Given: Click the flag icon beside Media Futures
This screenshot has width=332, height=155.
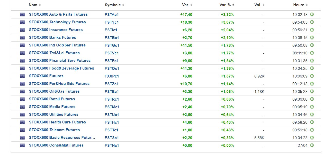Looking at the screenshot, I should (x=22, y=107).
